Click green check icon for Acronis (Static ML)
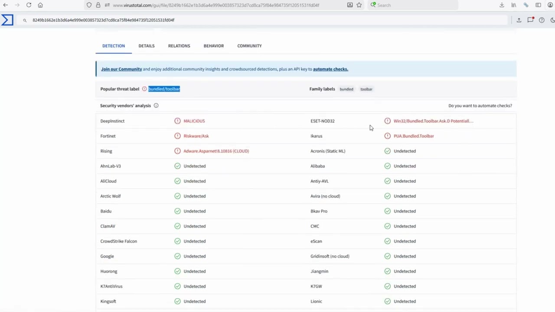Screen dimensions: 555x312 pos(387,151)
